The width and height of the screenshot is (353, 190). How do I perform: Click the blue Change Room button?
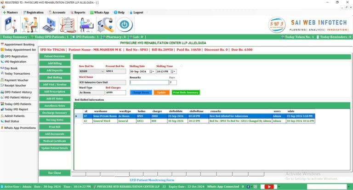tap(141, 92)
